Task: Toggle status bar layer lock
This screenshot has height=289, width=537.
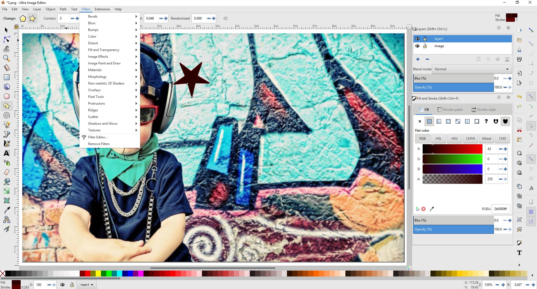Action: coord(72,285)
